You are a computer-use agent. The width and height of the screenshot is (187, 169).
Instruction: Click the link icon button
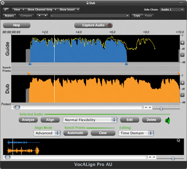point(6,9)
